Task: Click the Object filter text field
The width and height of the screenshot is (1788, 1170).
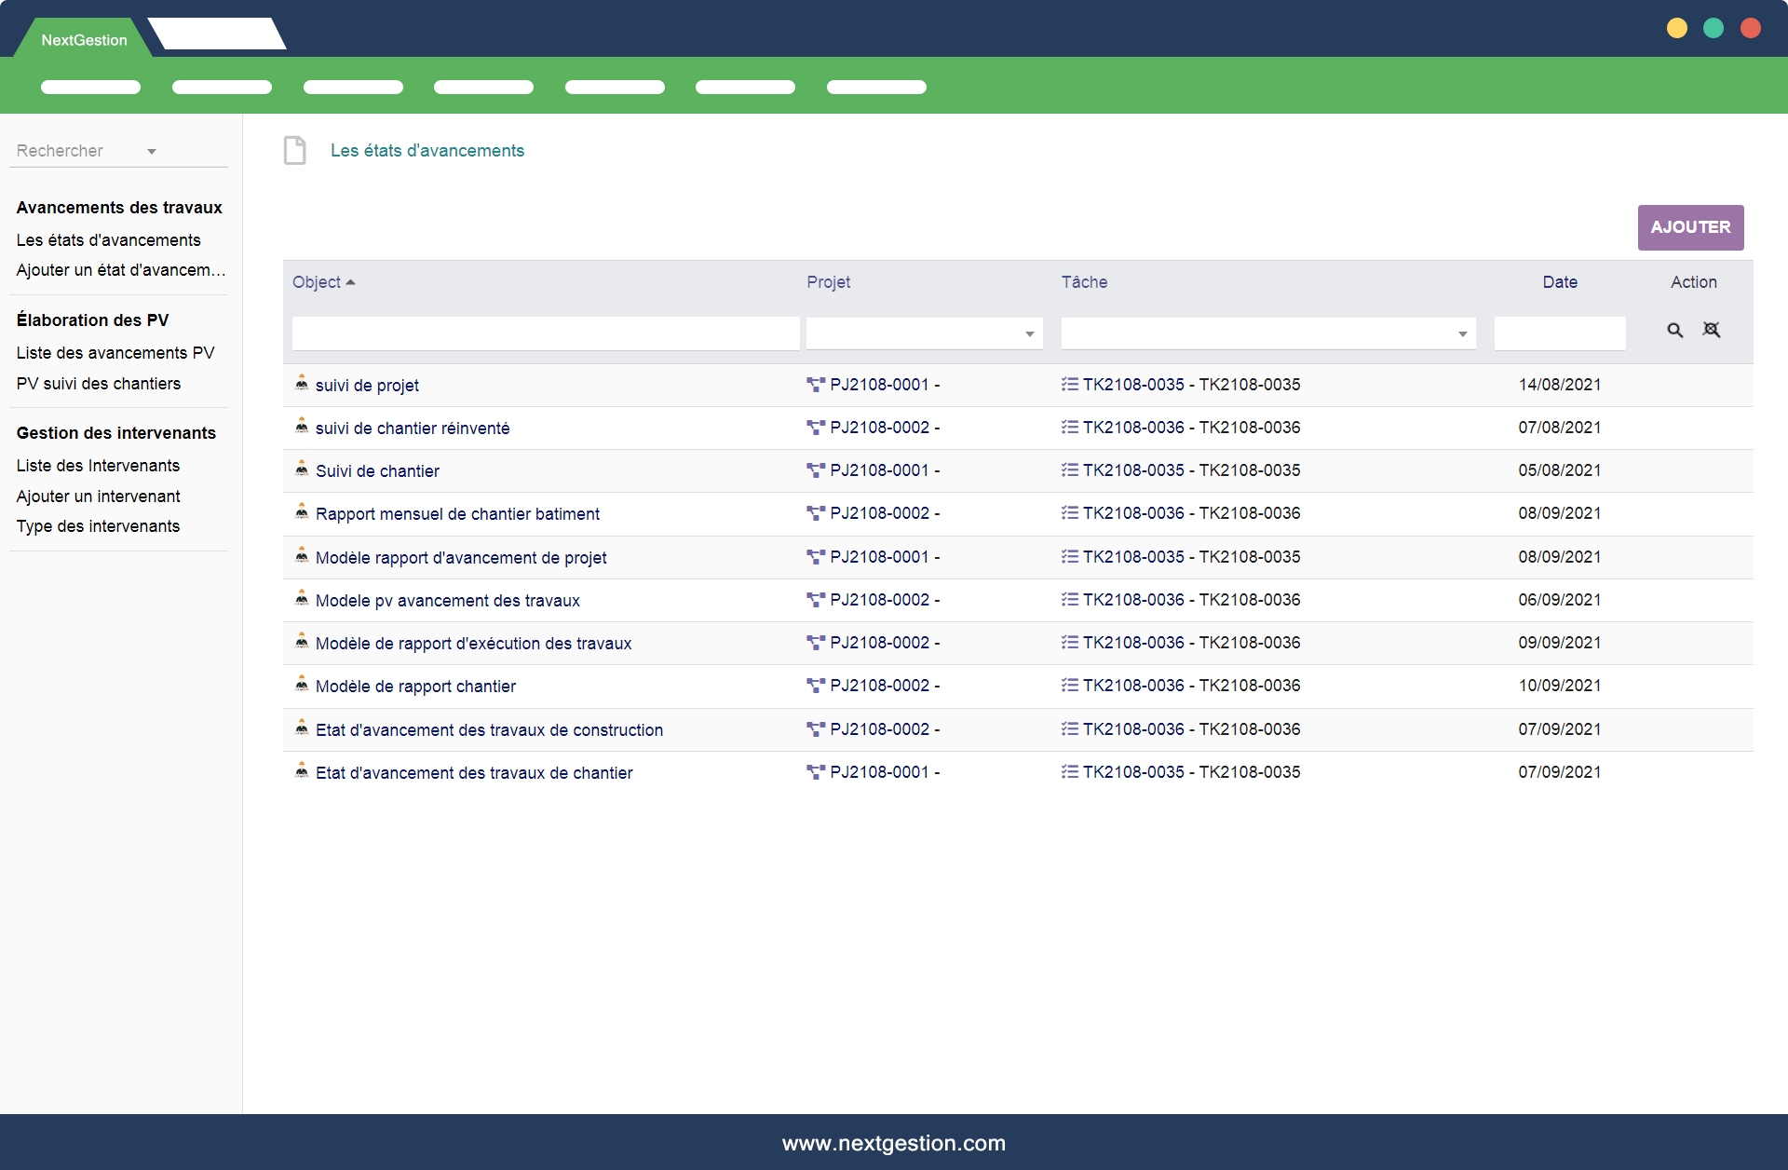Action: pos(546,333)
